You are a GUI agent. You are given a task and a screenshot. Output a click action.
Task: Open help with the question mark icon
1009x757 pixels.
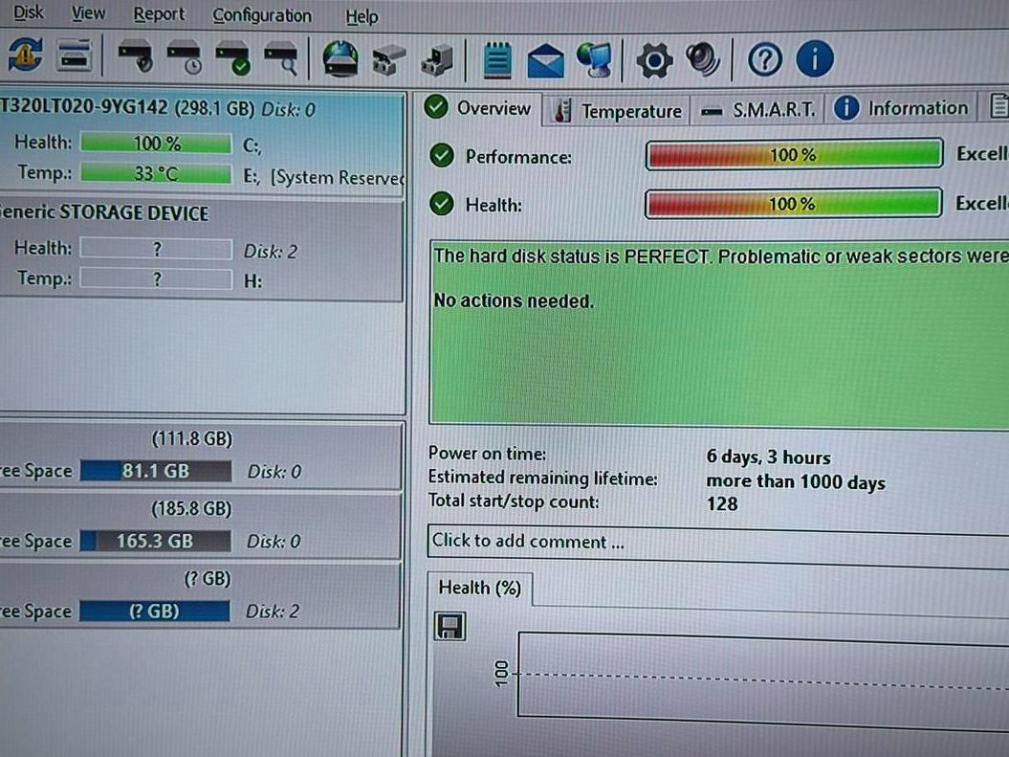coord(764,60)
